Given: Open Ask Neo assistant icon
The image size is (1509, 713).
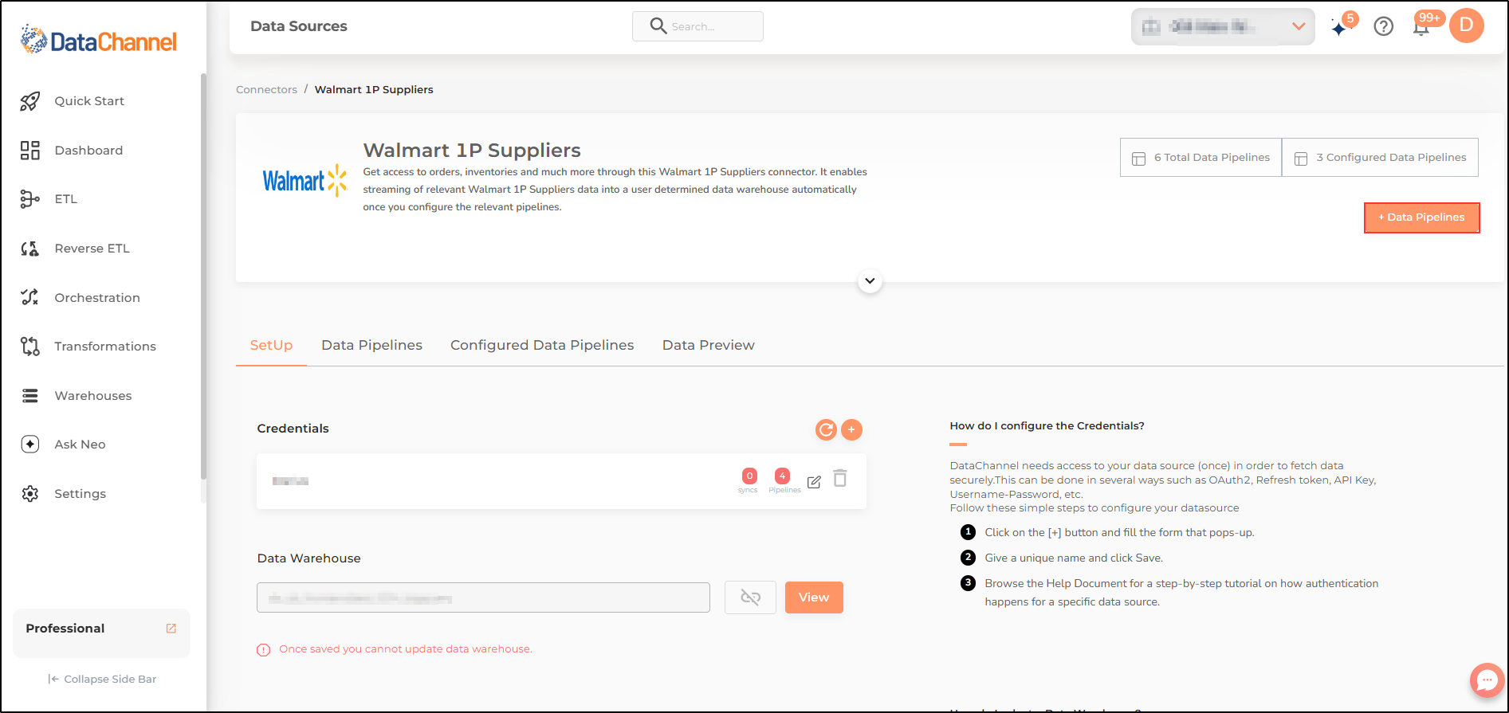Looking at the screenshot, I should tap(30, 445).
